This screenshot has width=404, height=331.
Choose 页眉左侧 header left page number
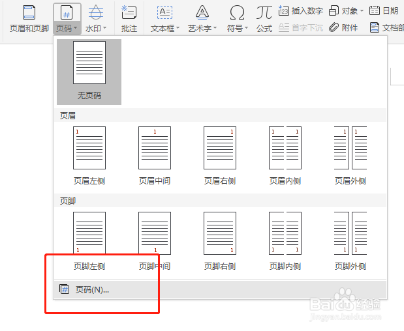(89, 156)
